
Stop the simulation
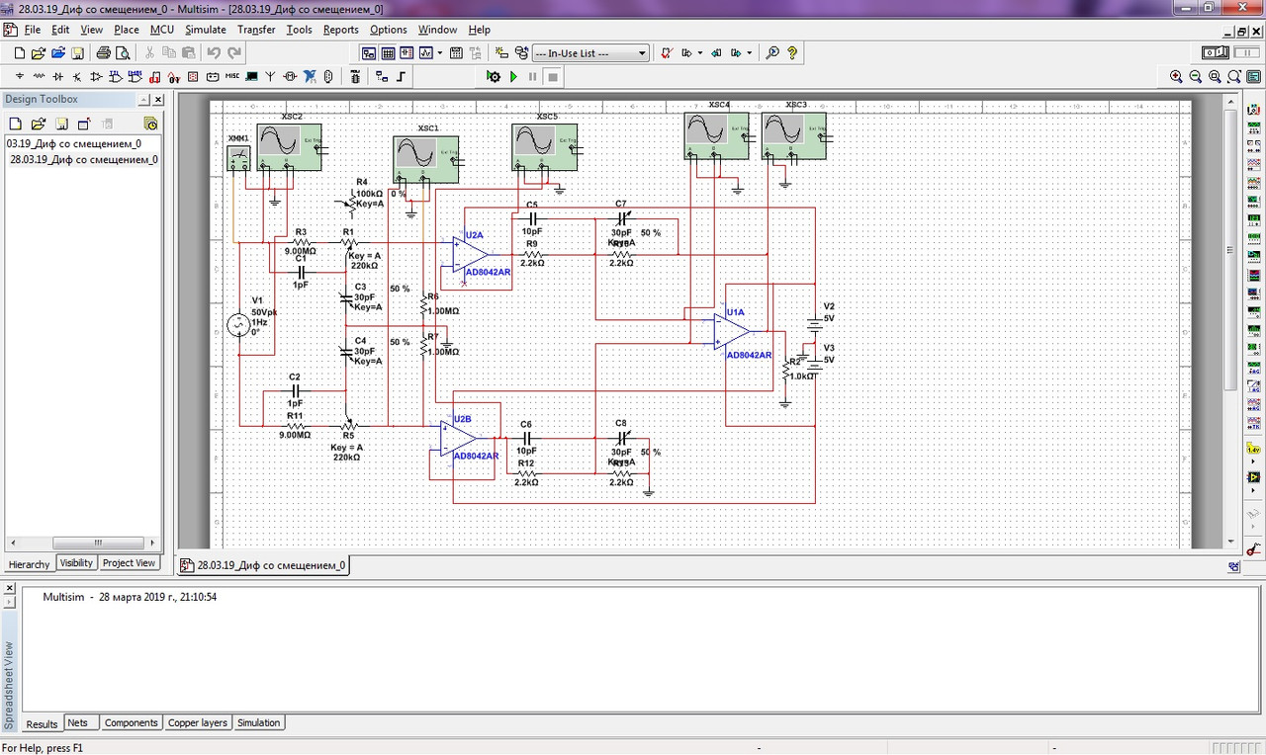point(553,76)
